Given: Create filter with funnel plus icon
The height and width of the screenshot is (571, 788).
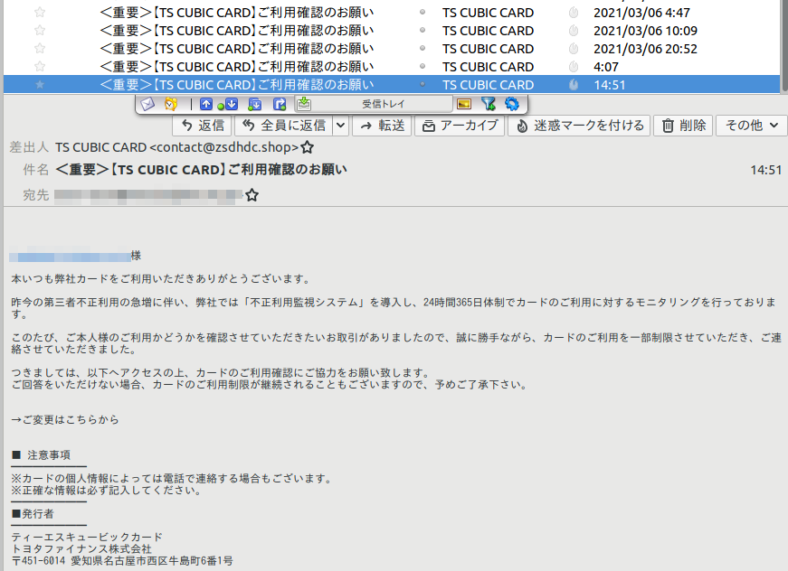Looking at the screenshot, I should point(488,104).
